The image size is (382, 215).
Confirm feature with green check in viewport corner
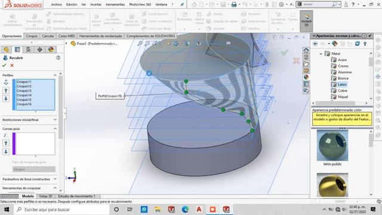click(284, 52)
